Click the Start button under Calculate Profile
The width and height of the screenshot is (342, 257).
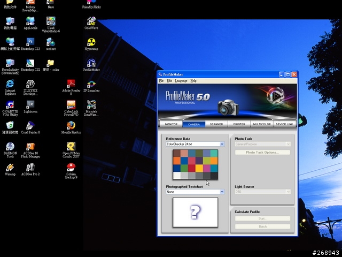[x=262, y=218]
